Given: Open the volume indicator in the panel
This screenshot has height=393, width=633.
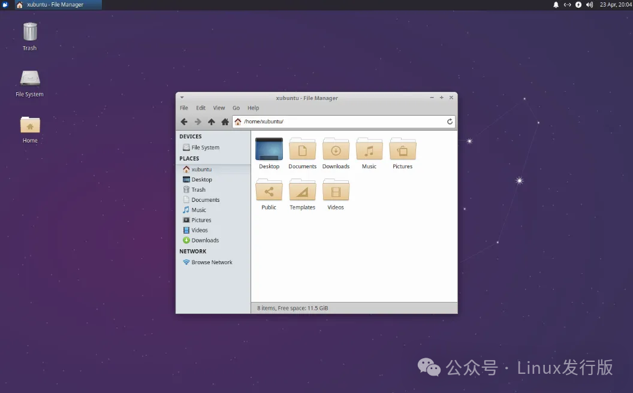Looking at the screenshot, I should [589, 5].
